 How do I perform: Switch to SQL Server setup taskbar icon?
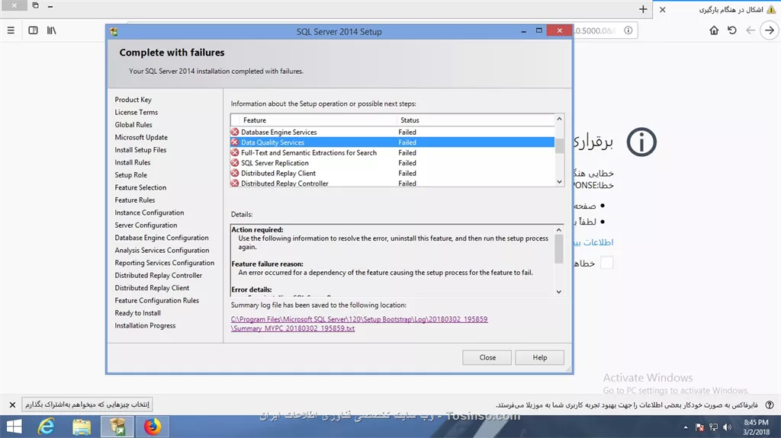click(x=117, y=427)
